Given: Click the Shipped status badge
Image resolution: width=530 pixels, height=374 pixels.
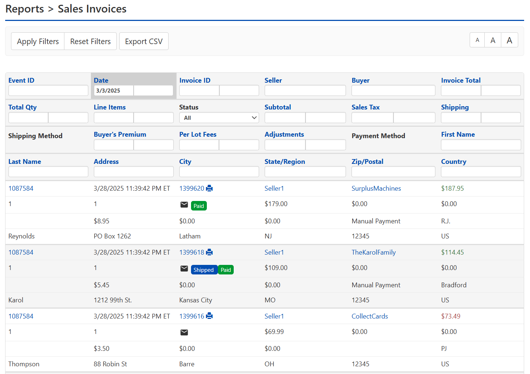Looking at the screenshot, I should pos(204,270).
